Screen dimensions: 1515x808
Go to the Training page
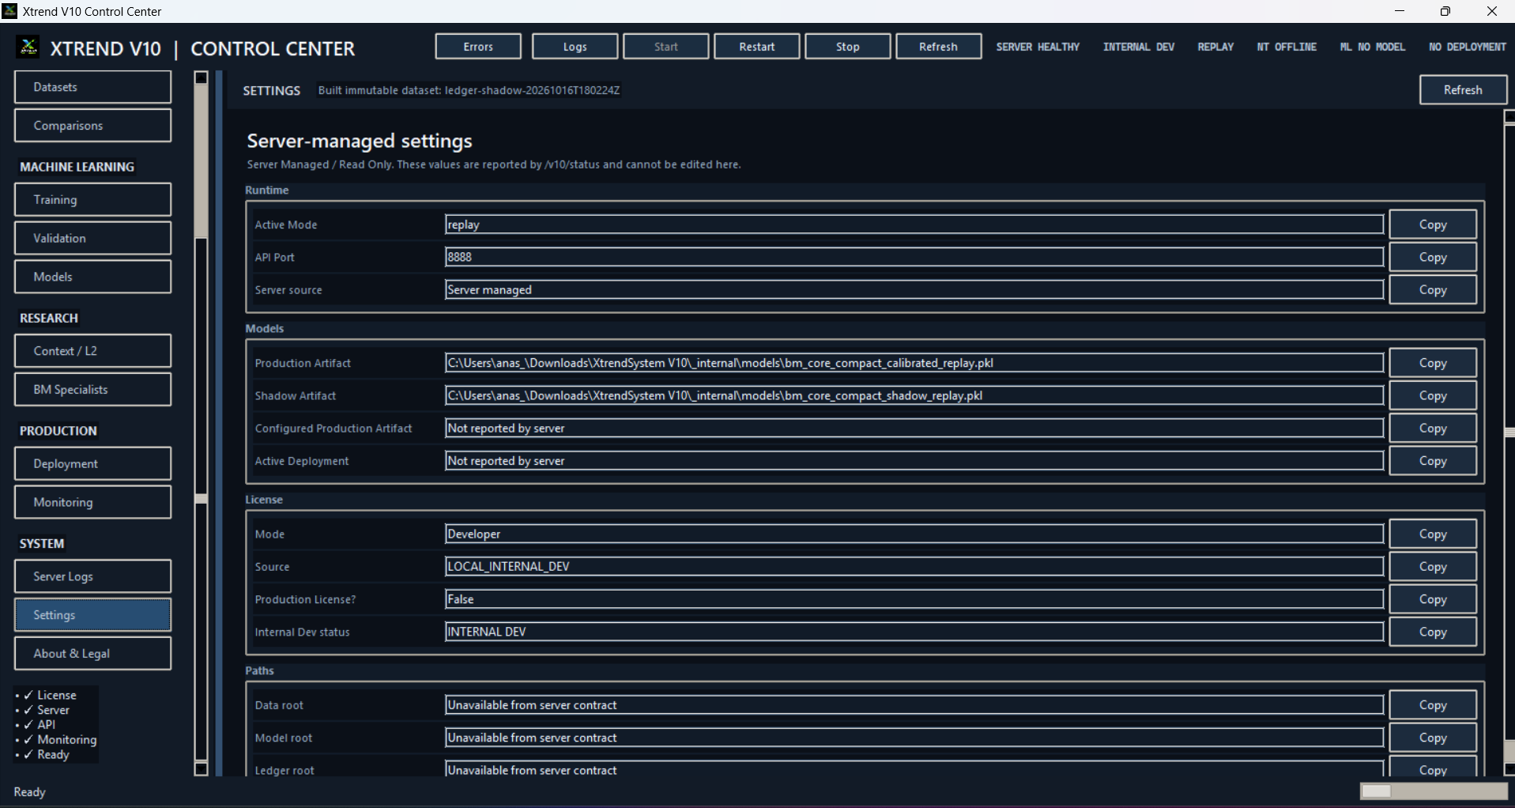point(92,200)
